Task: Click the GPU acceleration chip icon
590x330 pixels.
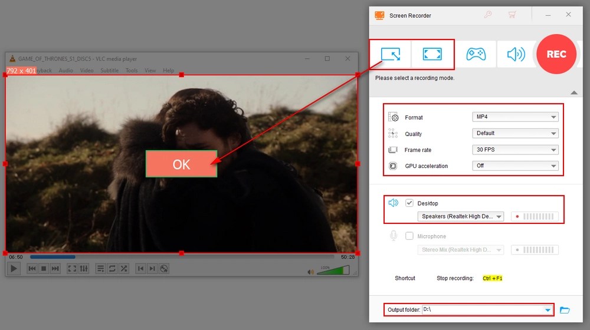Action: pos(392,166)
